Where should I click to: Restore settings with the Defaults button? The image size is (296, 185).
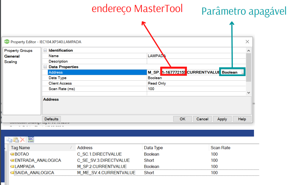click(51, 119)
